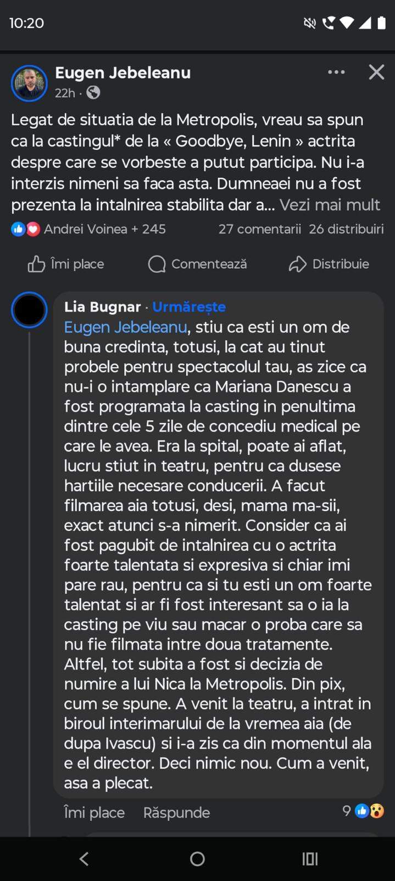Open the 27 comentarii count

pos(259,229)
